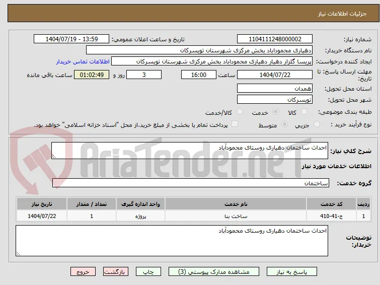Click the توضیحات خریدار text area
This screenshot has height=285, width=380.
point(172,241)
